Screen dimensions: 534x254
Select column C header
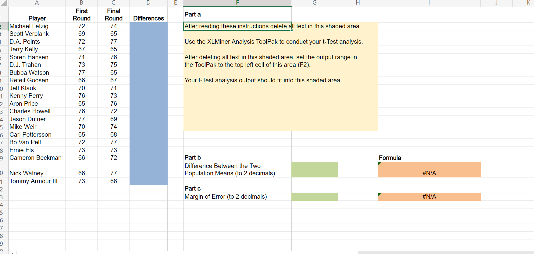[113, 3]
